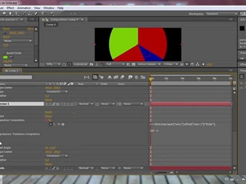
Task: Click the live update icon in timeline
Action: click(x=95, y=77)
